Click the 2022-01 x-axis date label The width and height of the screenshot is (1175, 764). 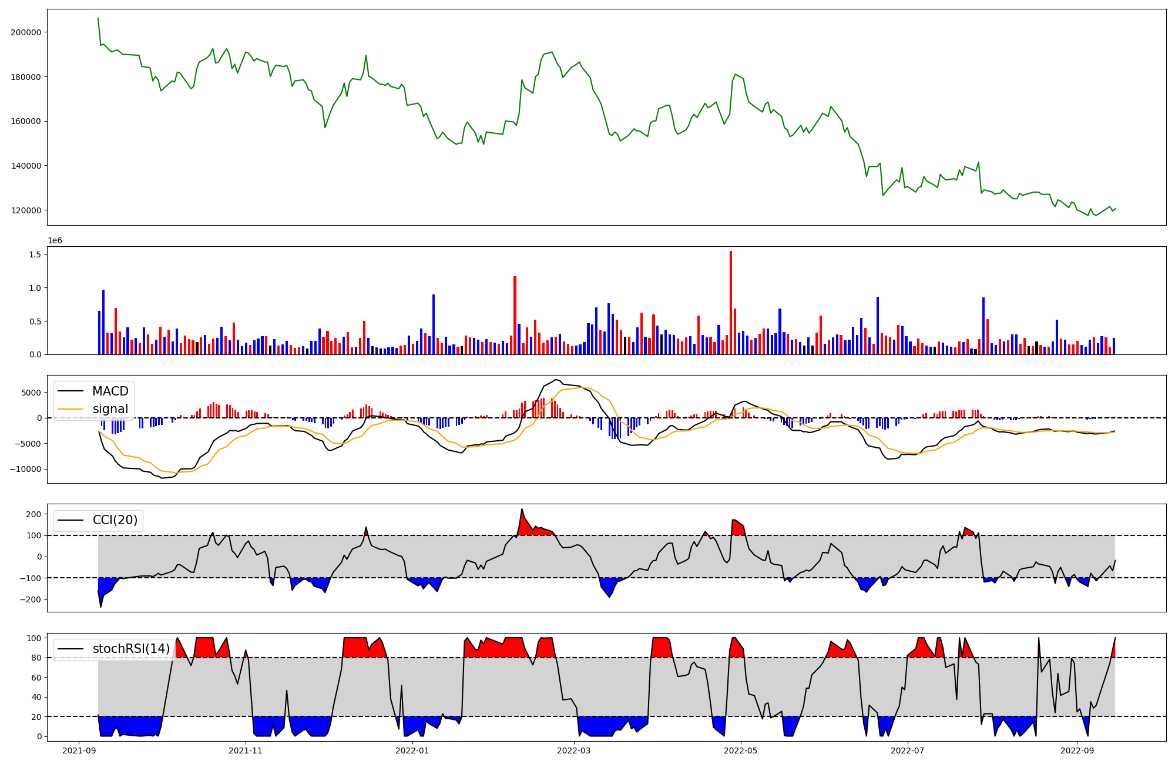click(412, 750)
